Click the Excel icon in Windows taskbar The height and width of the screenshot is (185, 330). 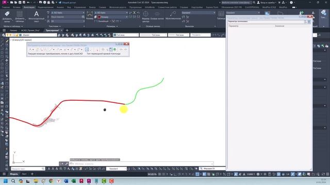(x=74, y=181)
